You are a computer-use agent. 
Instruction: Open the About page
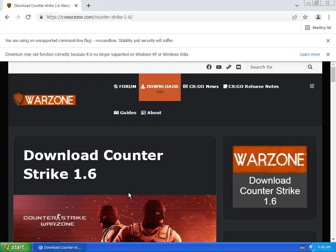click(x=151, y=113)
